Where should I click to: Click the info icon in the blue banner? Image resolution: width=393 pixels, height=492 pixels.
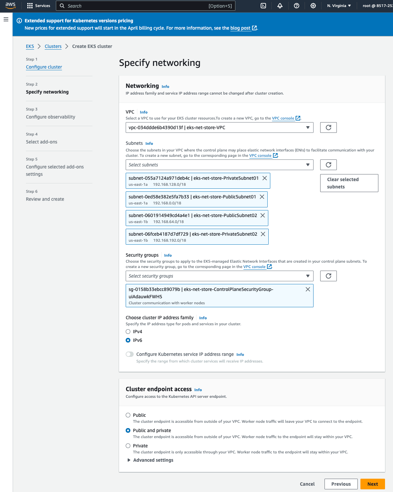[19, 21]
